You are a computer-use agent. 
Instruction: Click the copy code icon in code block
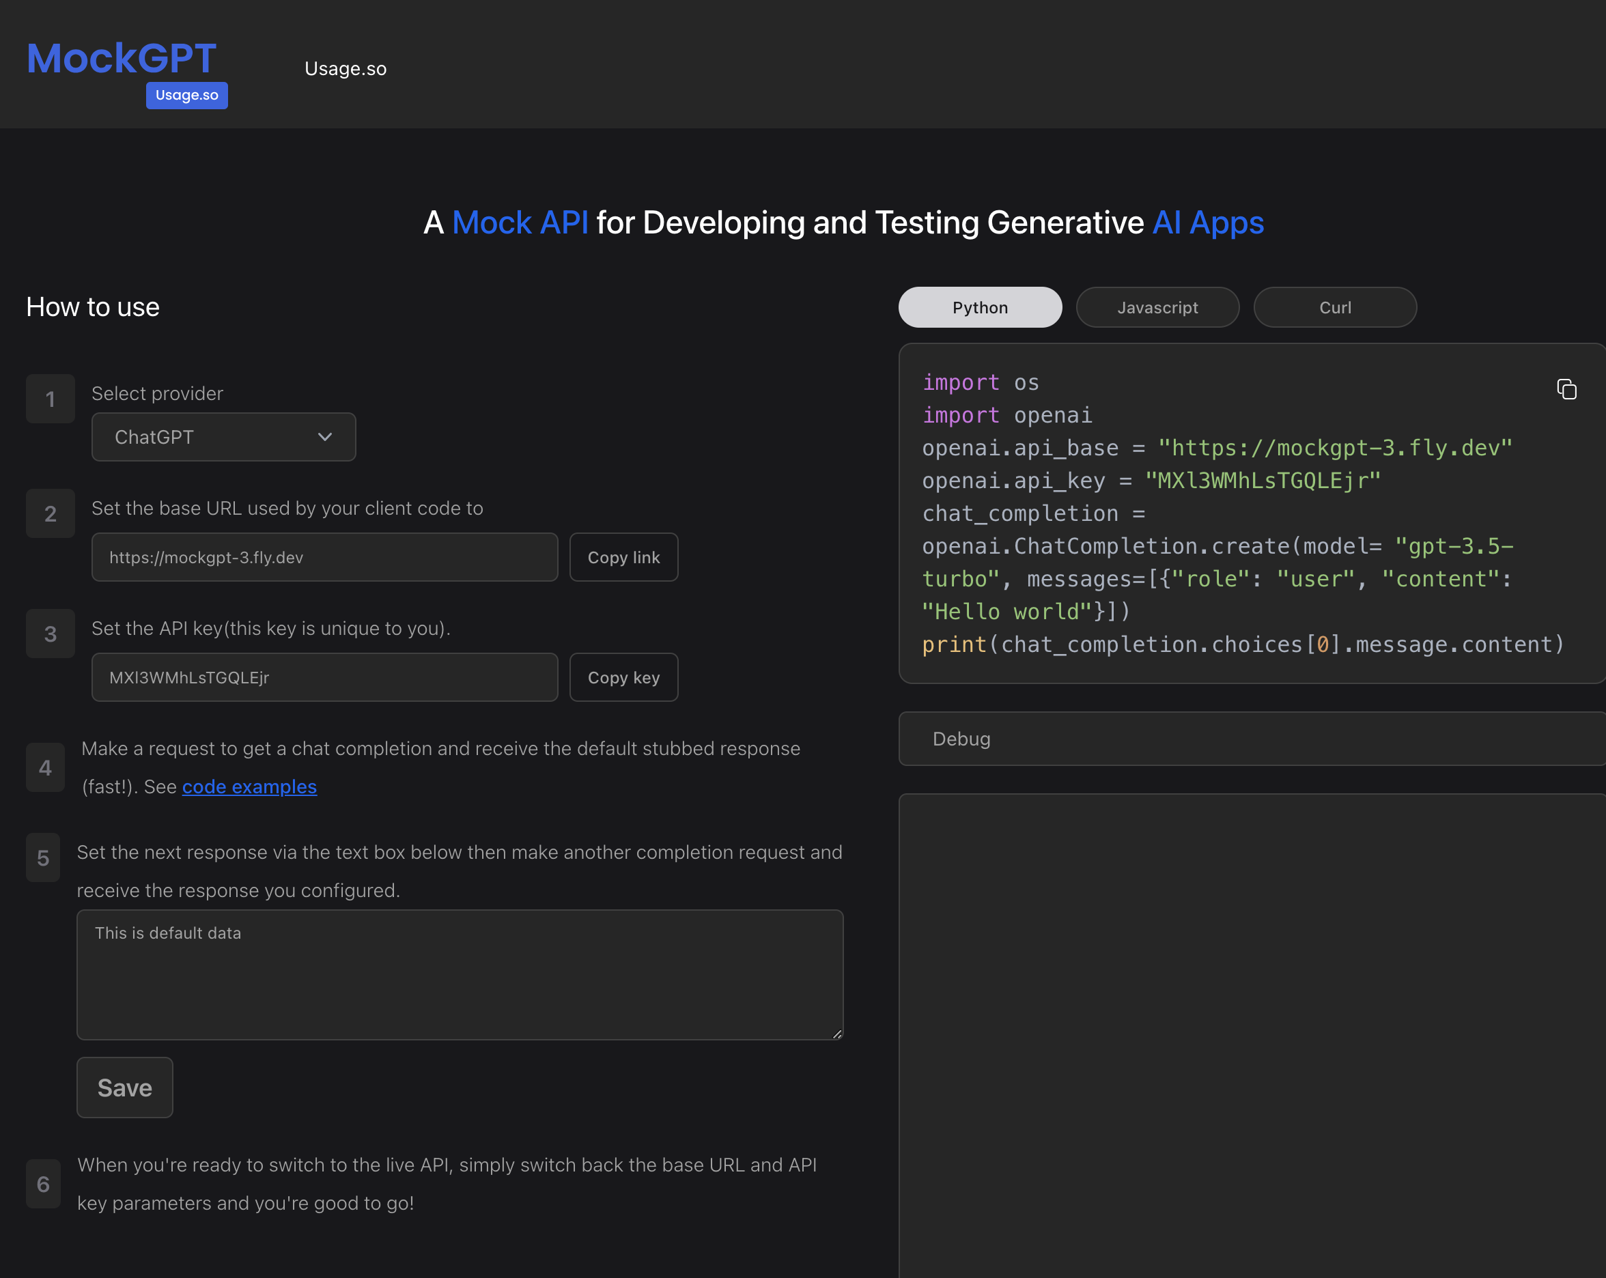(x=1566, y=390)
